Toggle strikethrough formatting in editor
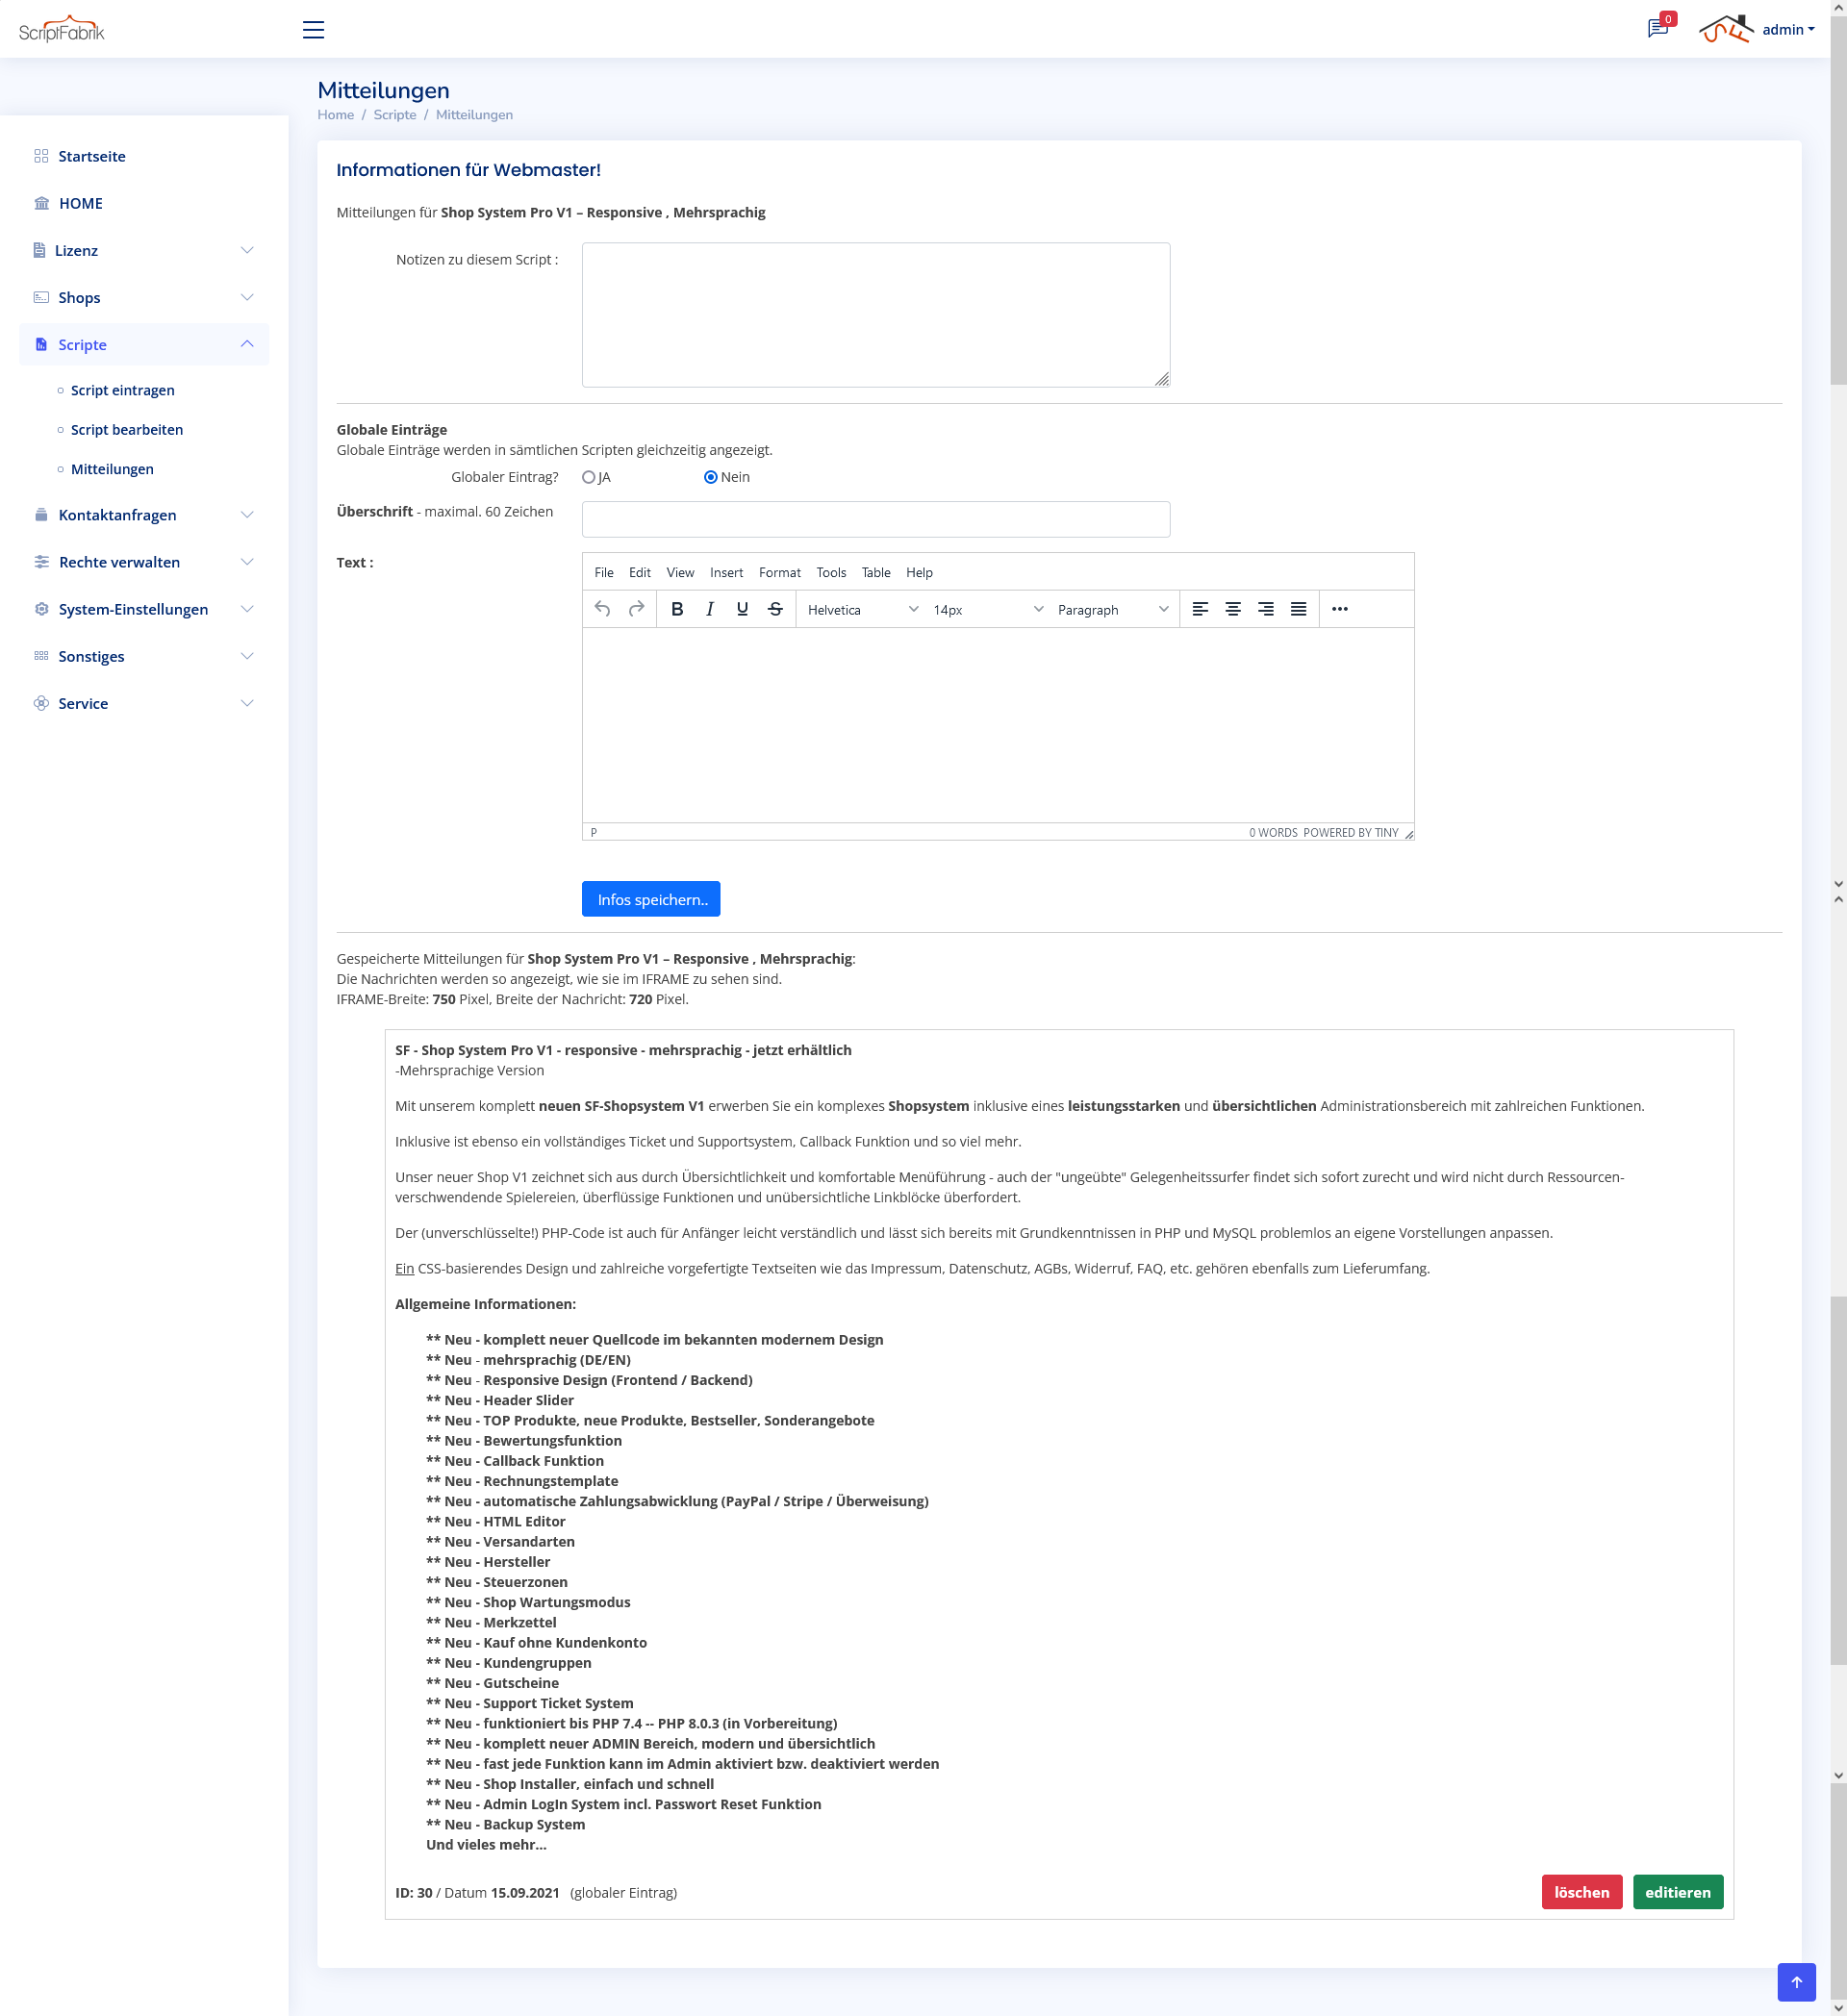The width and height of the screenshot is (1847, 2016). pyautogui.click(x=775, y=609)
